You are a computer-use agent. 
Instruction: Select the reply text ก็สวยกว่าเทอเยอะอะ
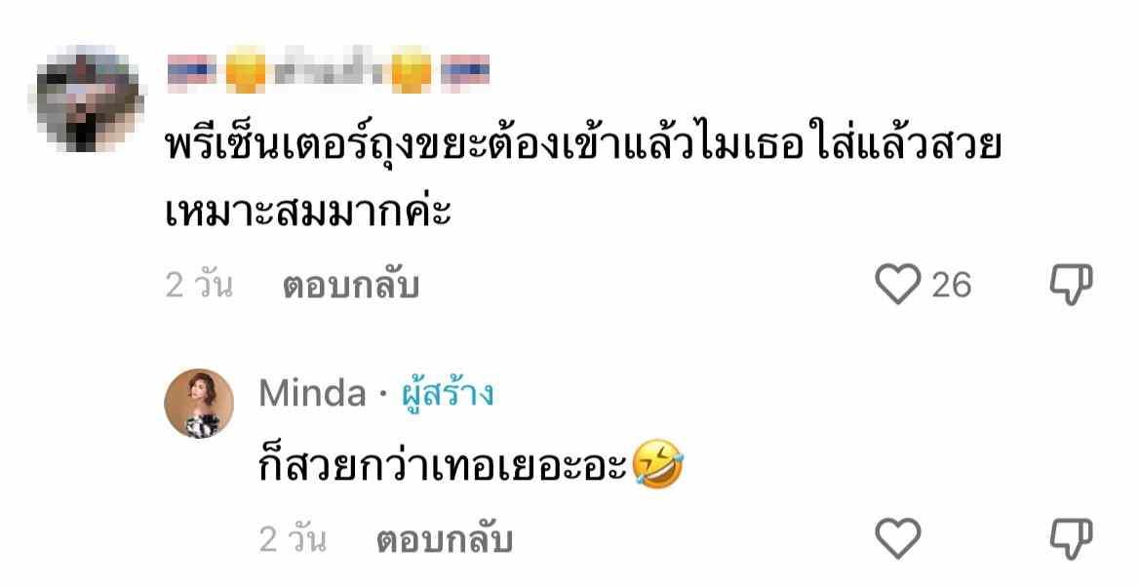tap(443, 465)
